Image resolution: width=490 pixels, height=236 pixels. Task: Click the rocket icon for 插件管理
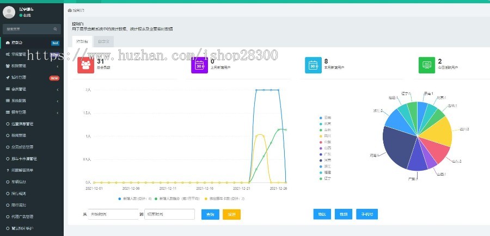(x=8, y=77)
